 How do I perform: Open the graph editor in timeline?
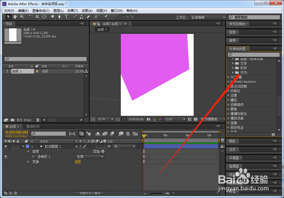coord(135,134)
